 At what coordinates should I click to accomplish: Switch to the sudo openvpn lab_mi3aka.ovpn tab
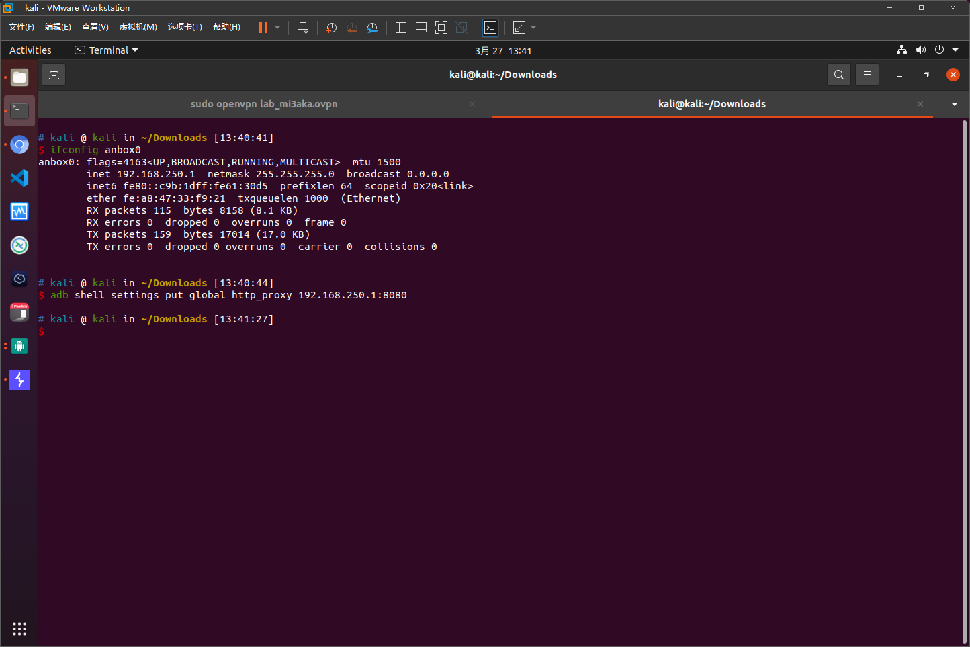[264, 104]
